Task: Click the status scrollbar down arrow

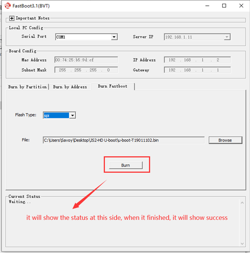Action: pos(242,243)
